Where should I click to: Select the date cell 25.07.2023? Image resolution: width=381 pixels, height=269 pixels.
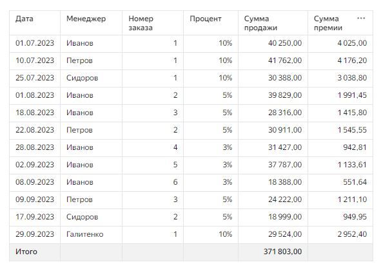(x=35, y=78)
